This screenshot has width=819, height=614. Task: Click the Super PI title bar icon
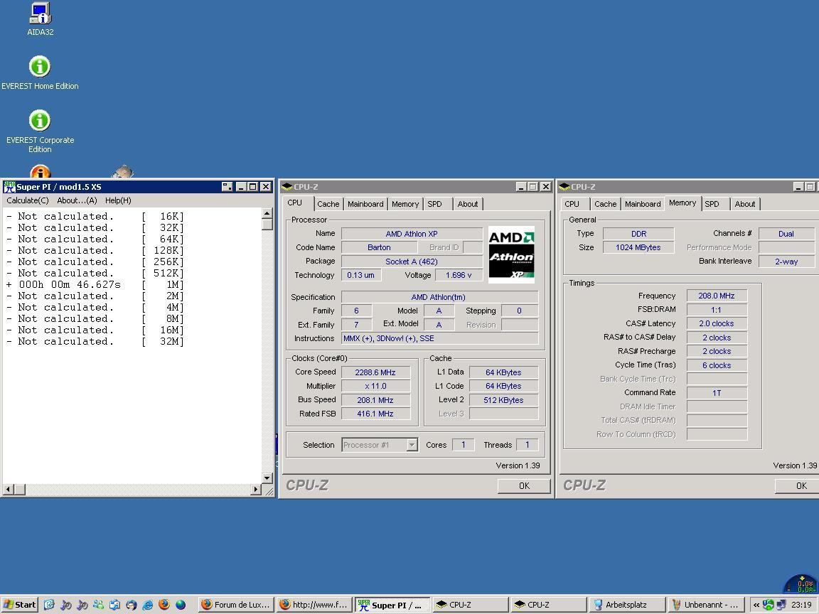[x=9, y=186]
